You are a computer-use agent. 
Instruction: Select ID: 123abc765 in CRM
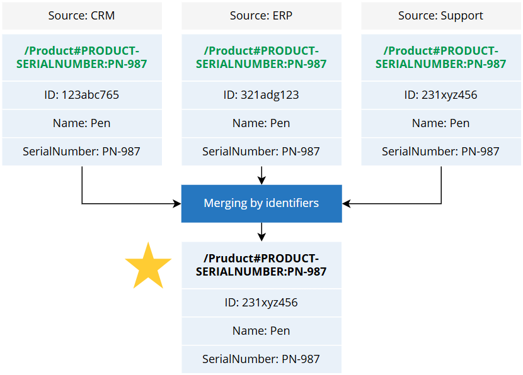(82, 95)
